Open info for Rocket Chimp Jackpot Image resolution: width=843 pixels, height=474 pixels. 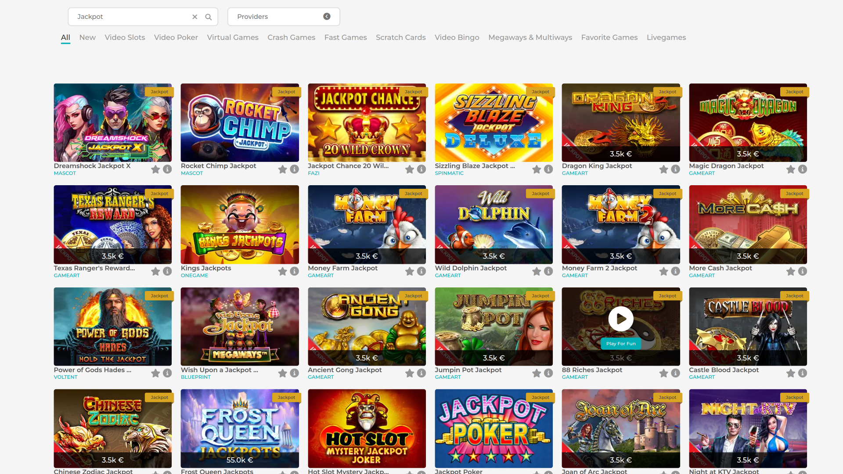pyautogui.click(x=294, y=169)
